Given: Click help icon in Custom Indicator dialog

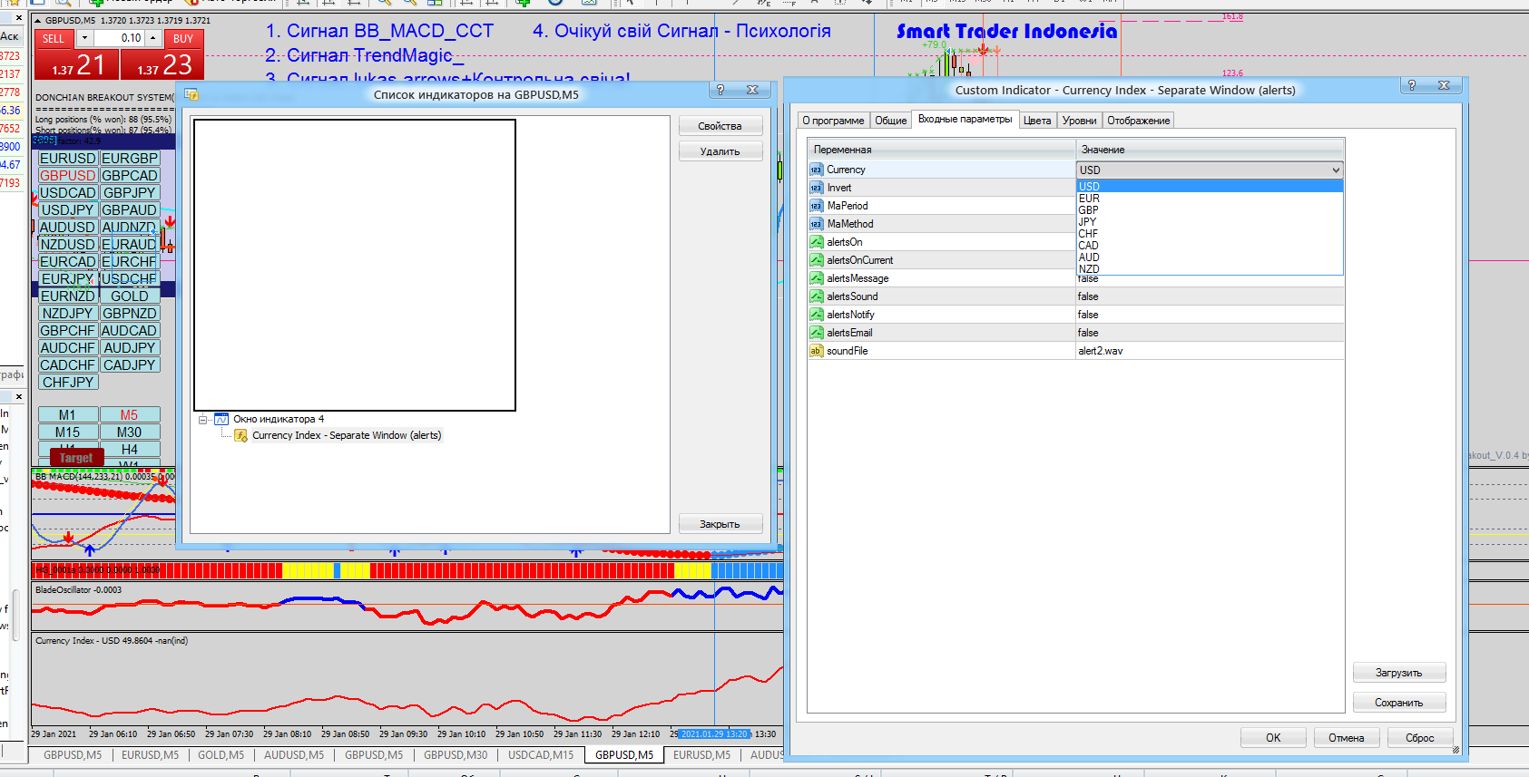Looking at the screenshot, I should (1411, 85).
